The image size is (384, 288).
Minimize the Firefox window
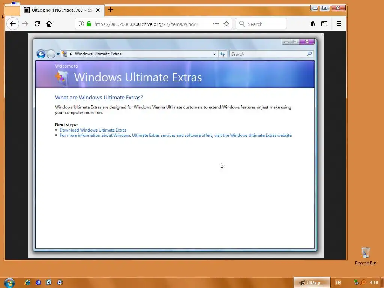tap(315, 8)
